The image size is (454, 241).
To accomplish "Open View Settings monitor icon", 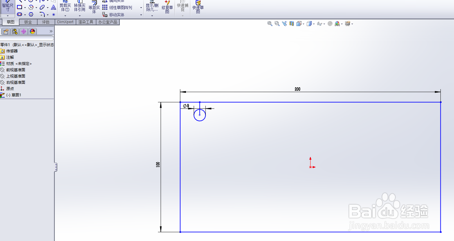I will click(347, 24).
